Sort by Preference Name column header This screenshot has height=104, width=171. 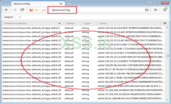(33, 23)
